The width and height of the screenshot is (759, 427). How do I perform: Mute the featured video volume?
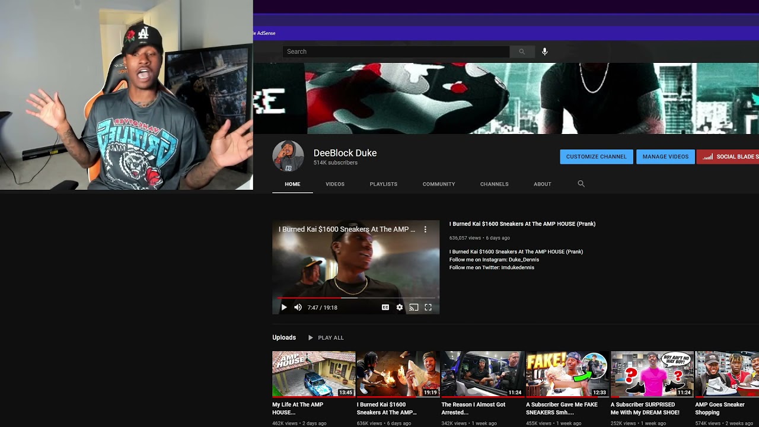point(298,307)
